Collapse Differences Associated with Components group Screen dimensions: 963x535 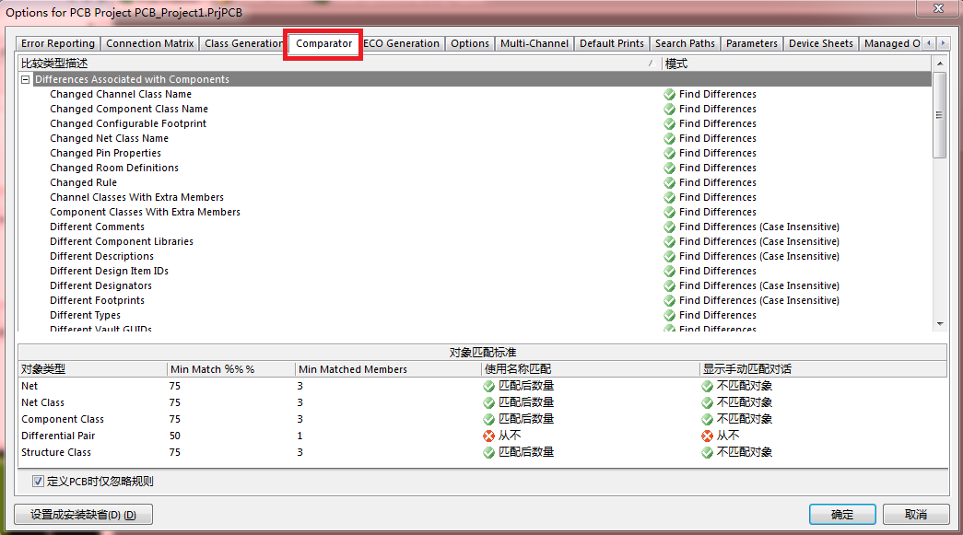pos(26,80)
